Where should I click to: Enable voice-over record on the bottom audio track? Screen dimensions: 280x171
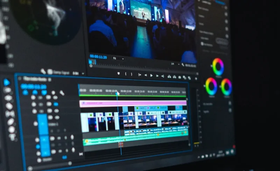(73, 150)
